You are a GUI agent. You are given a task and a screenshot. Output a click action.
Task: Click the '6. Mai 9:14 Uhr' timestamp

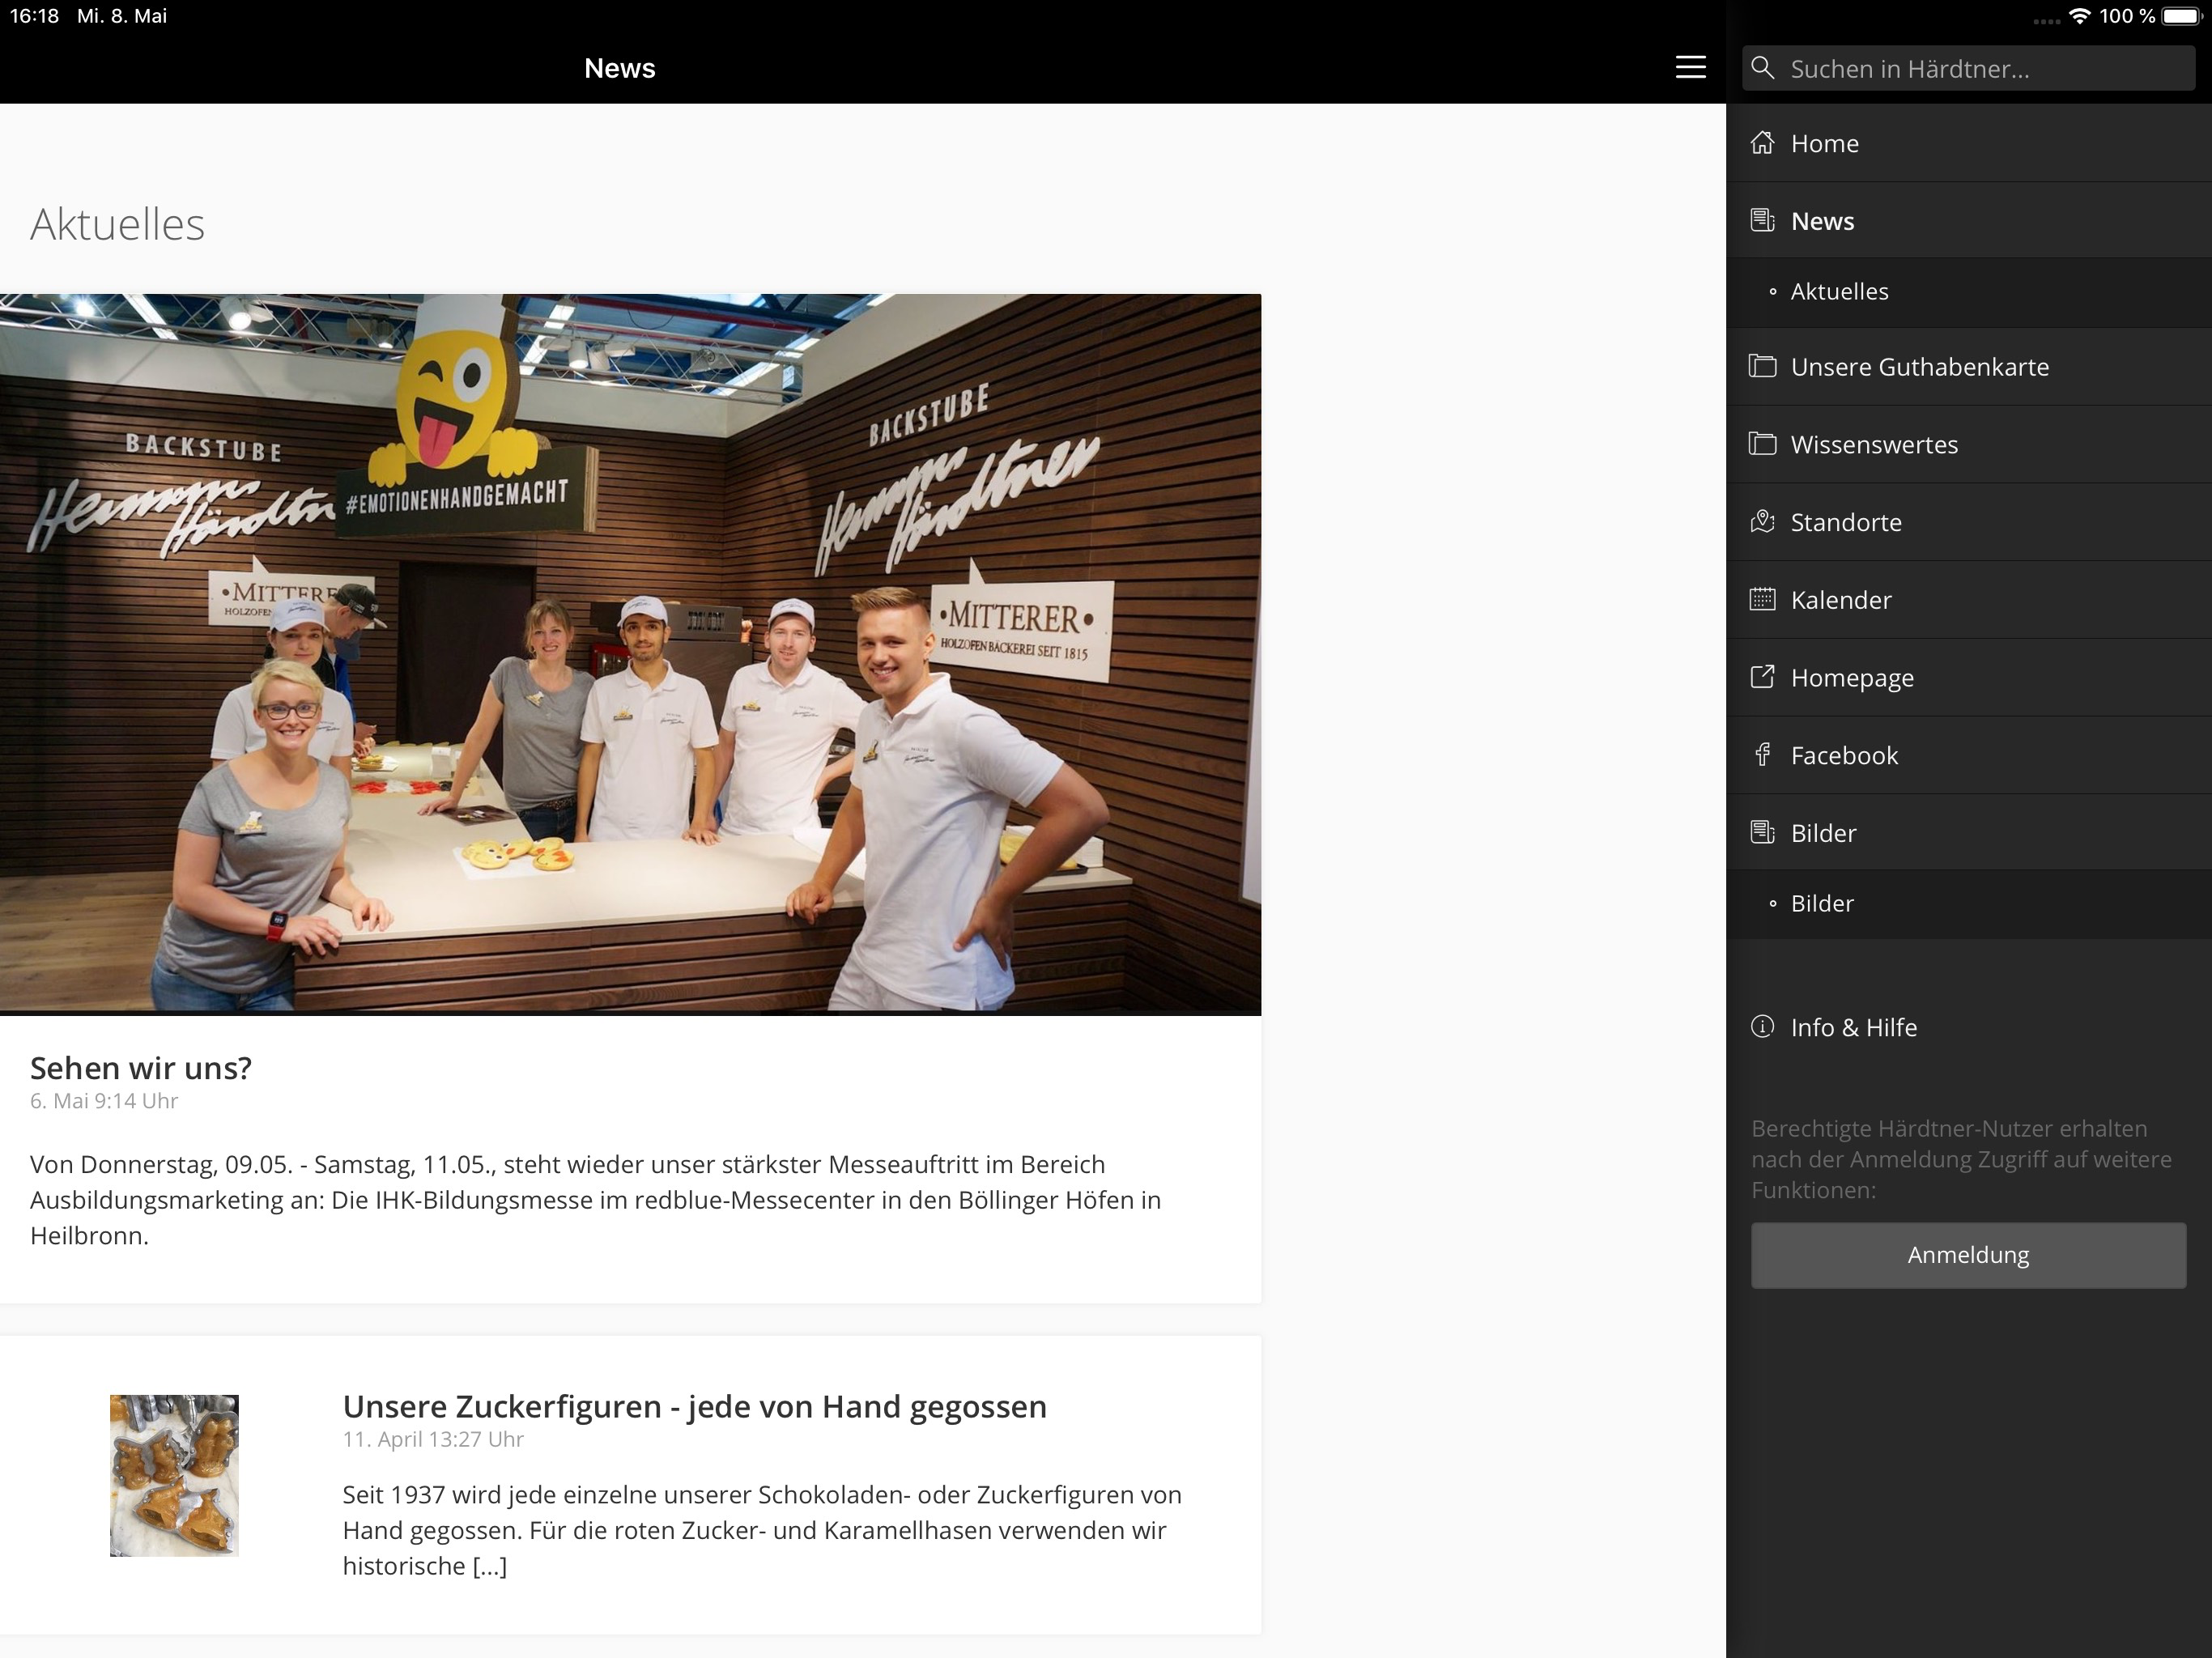pos(104,1101)
